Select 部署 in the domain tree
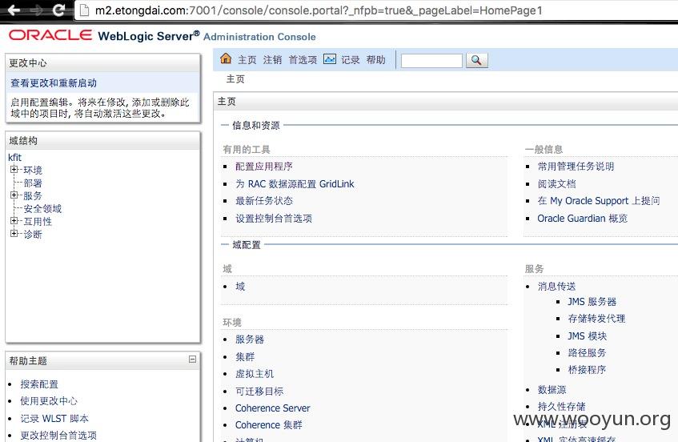 (33, 183)
